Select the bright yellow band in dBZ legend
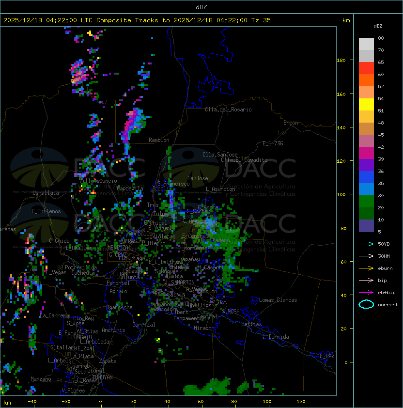Screen dimensions: 403x408 click(366, 105)
